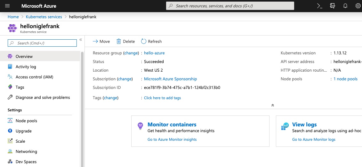The height and width of the screenshot is (167, 362).
Task: Change the subscription
Action: (x=125, y=79)
